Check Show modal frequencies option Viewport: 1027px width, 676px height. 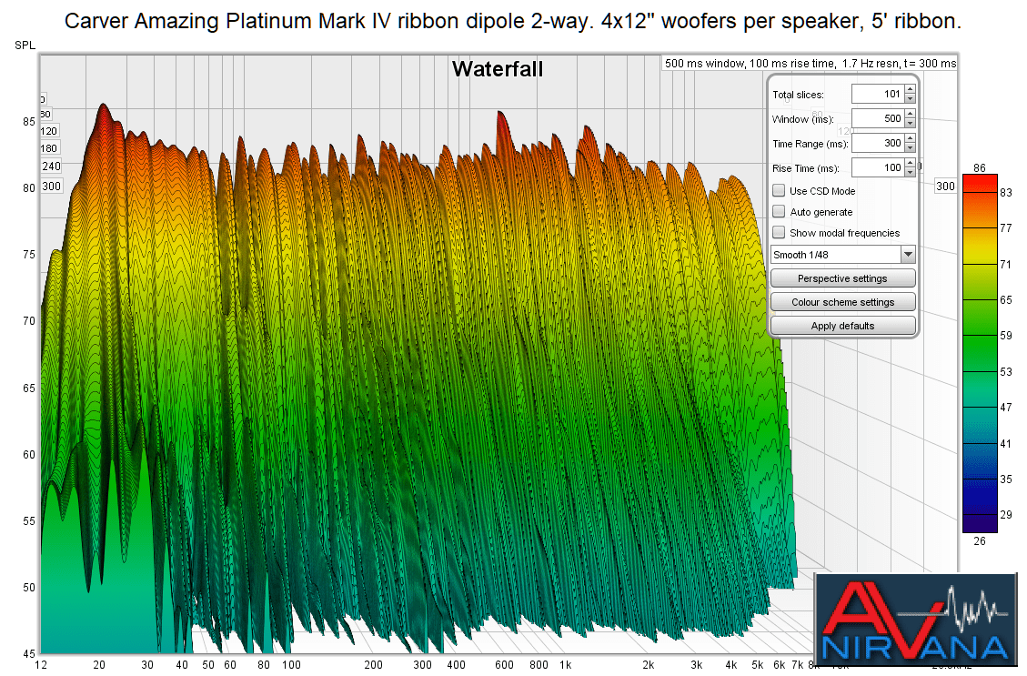[x=779, y=233]
